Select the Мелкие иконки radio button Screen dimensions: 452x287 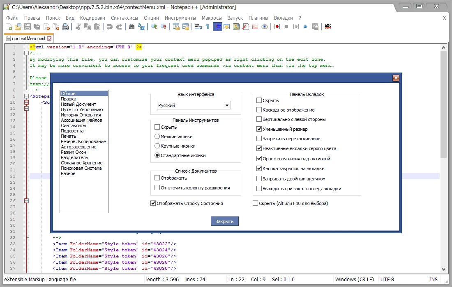pyautogui.click(x=157, y=136)
